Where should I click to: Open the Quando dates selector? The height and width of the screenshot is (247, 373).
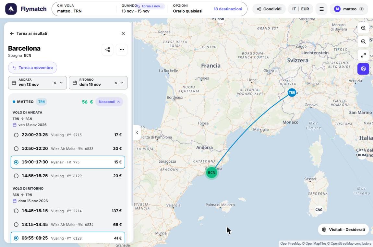pos(142,9)
